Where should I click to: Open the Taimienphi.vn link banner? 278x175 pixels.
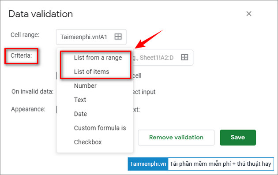tap(201, 164)
